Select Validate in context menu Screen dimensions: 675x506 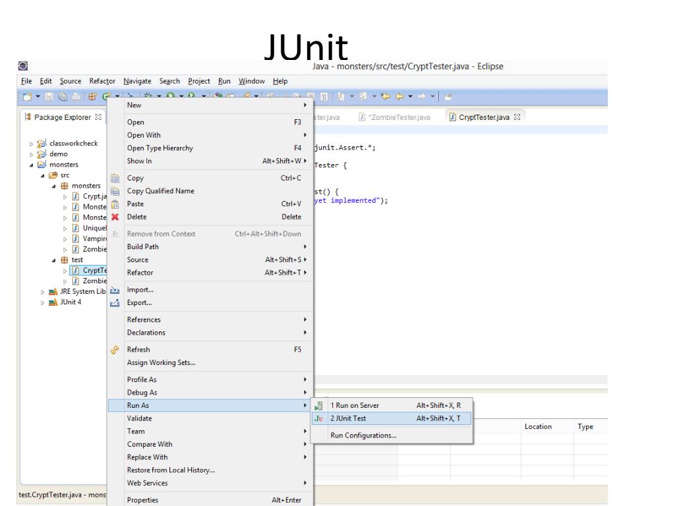tap(210, 418)
